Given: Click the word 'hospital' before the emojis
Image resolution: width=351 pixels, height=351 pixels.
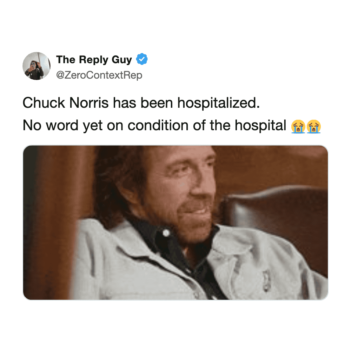Looking at the screenshot, I should point(260,126).
